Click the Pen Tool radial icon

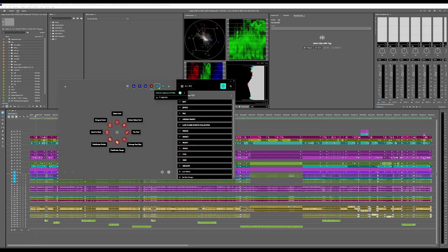point(127,132)
